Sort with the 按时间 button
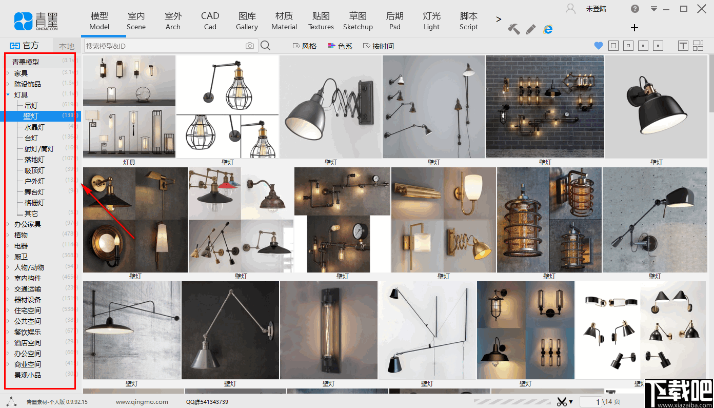714x408 pixels. [379, 46]
